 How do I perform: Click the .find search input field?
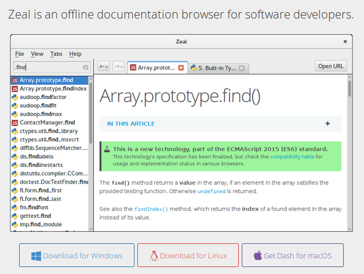[x=52, y=67]
